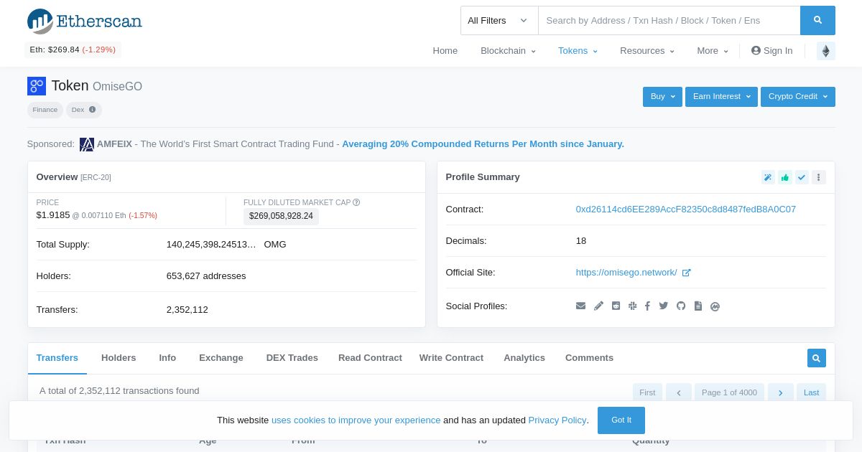Click in the address search input field
Screen dimensions: 862x452
click(669, 20)
